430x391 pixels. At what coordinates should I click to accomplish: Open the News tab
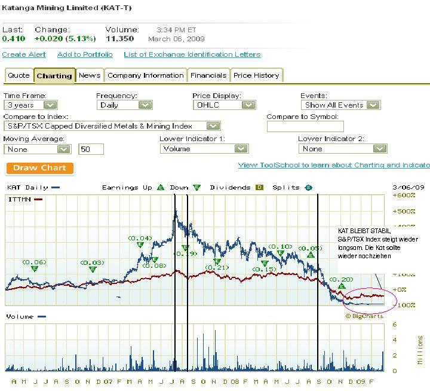tap(90, 75)
